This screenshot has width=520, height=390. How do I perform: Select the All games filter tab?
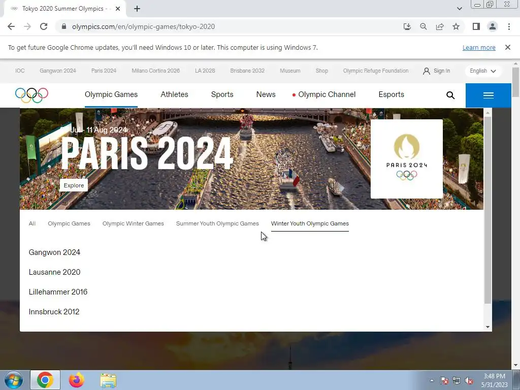click(32, 223)
